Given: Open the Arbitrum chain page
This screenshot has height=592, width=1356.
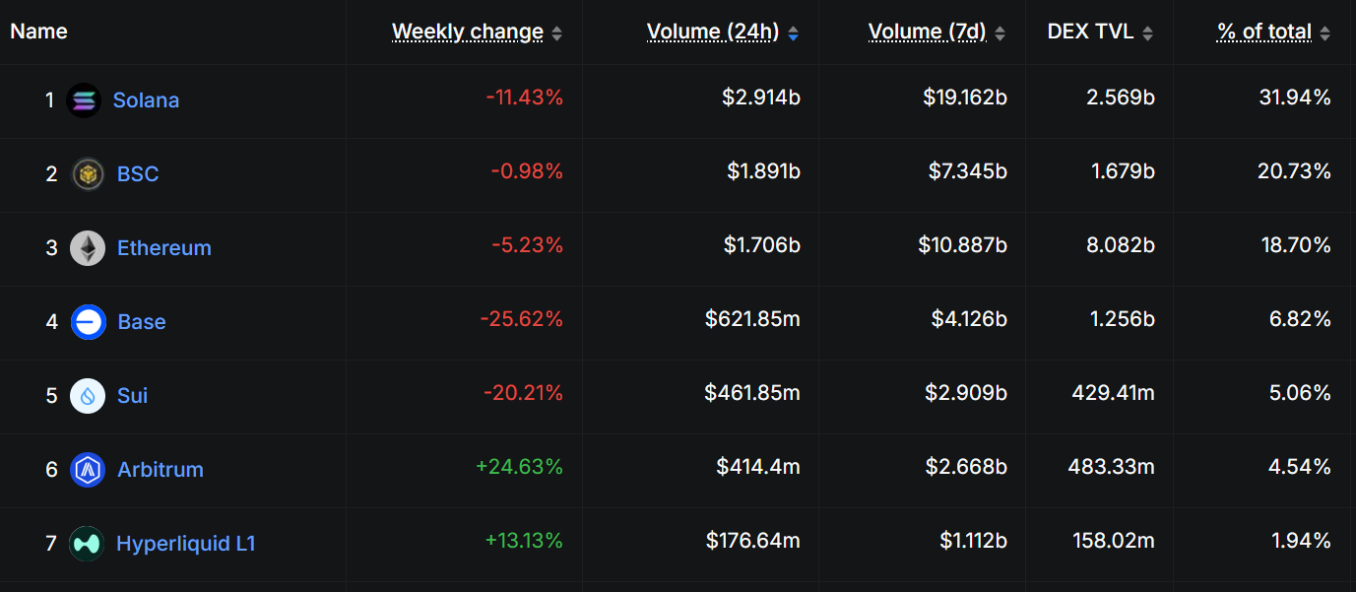Looking at the screenshot, I should [161, 470].
